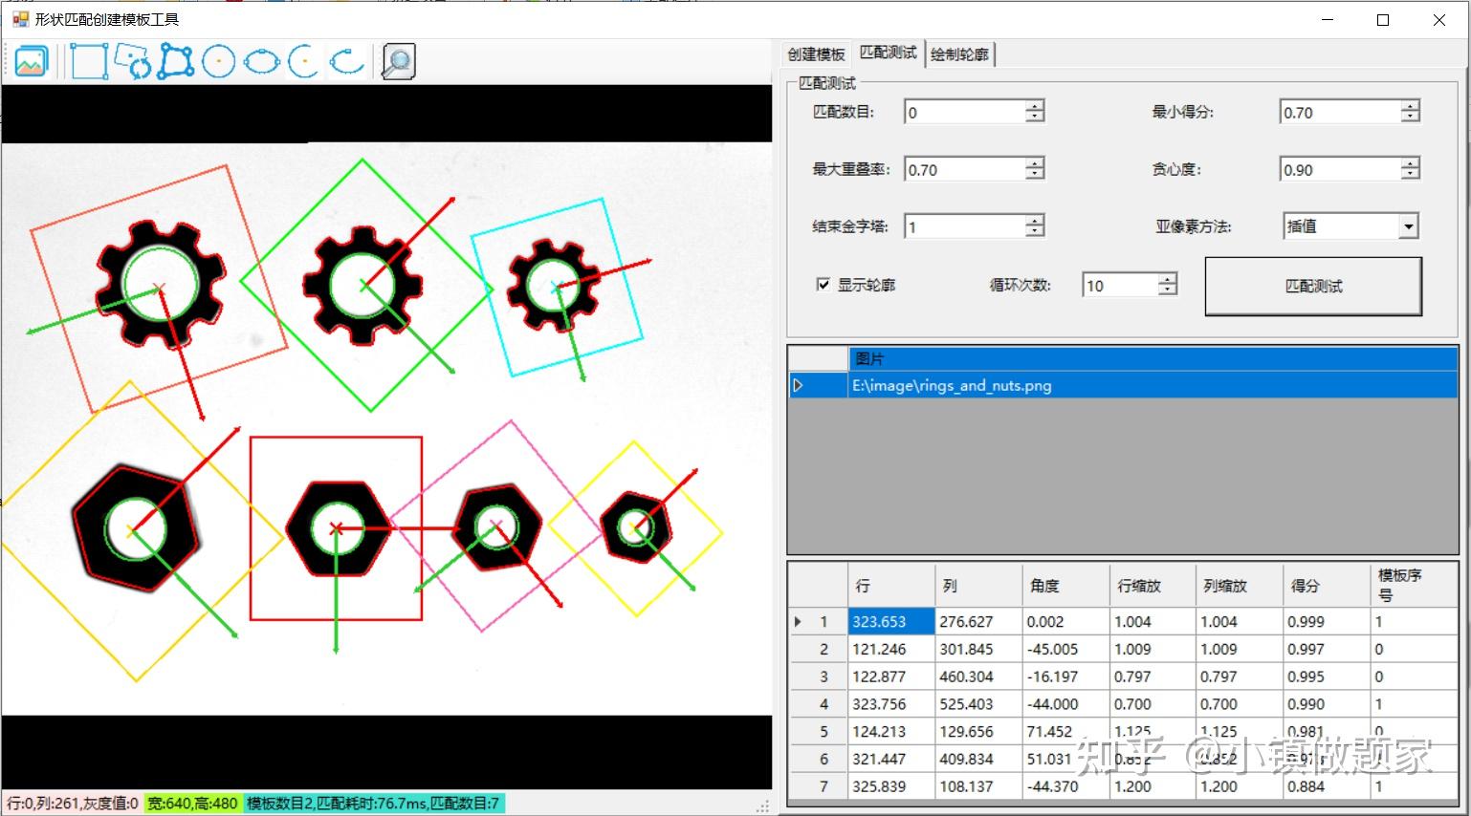Screen dimensions: 1471x816
Task: Open the image zoom viewer tool
Action: (x=398, y=60)
